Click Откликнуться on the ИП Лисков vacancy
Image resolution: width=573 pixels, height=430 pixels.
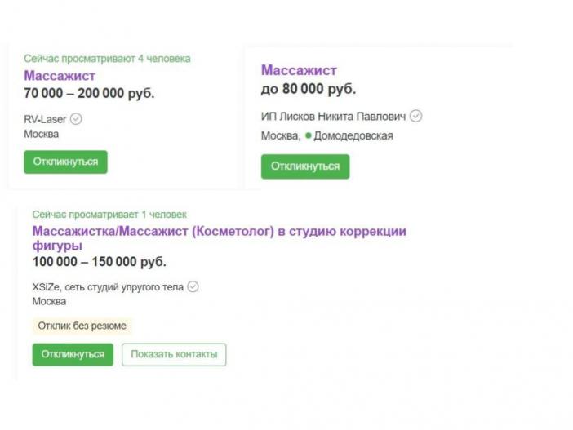pos(305,166)
